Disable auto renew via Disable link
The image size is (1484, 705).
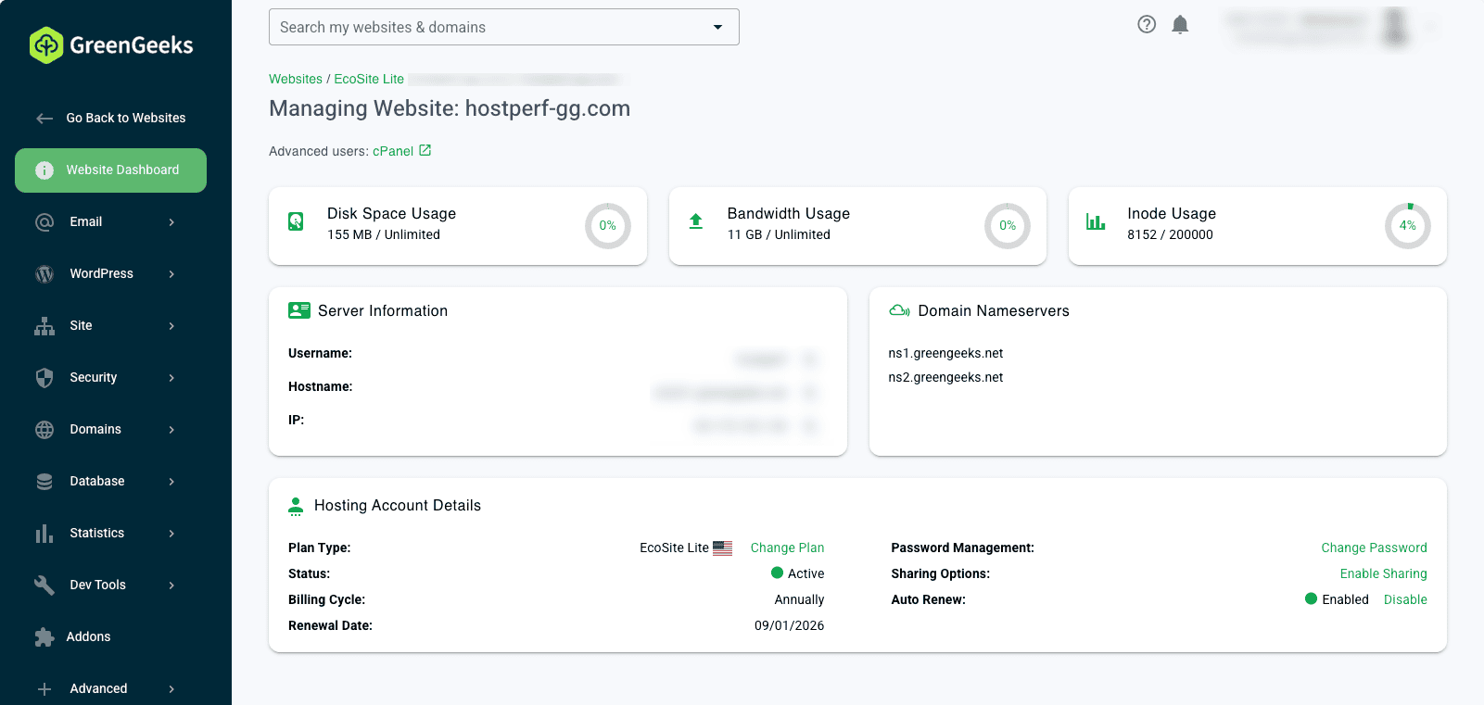[x=1405, y=599]
